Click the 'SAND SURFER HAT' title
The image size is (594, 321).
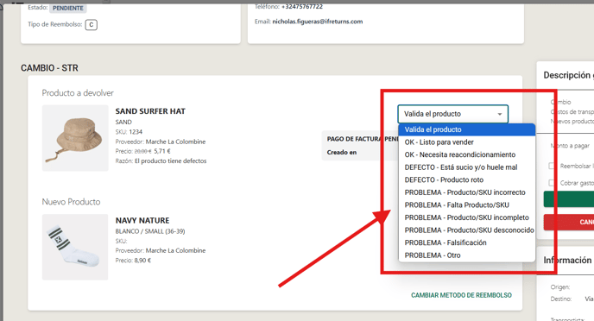[150, 111]
